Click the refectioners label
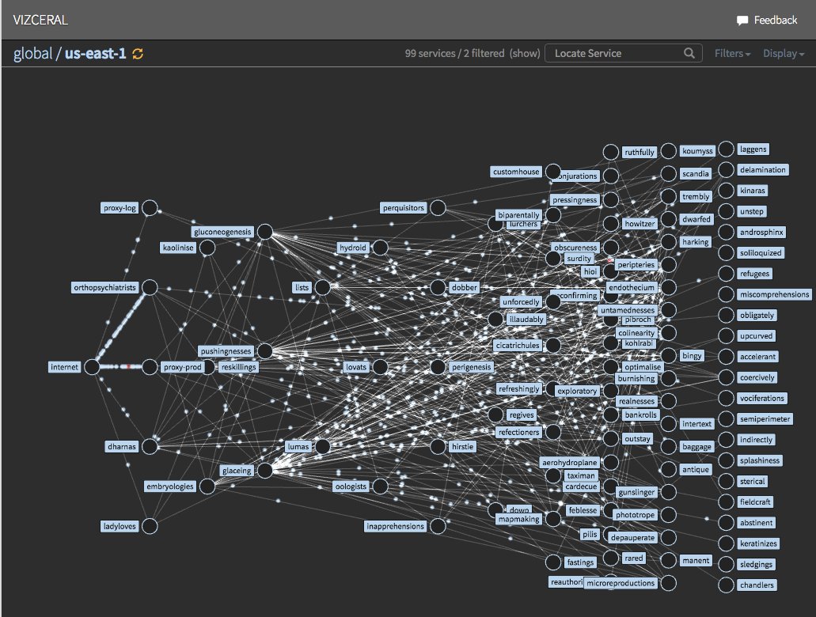The image size is (816, 617). (519, 433)
